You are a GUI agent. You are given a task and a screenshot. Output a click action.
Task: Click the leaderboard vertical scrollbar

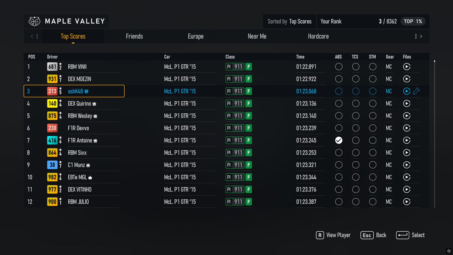click(435, 134)
